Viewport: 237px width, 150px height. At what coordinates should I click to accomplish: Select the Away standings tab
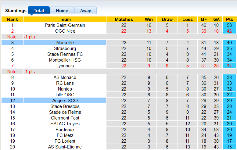[85, 11]
